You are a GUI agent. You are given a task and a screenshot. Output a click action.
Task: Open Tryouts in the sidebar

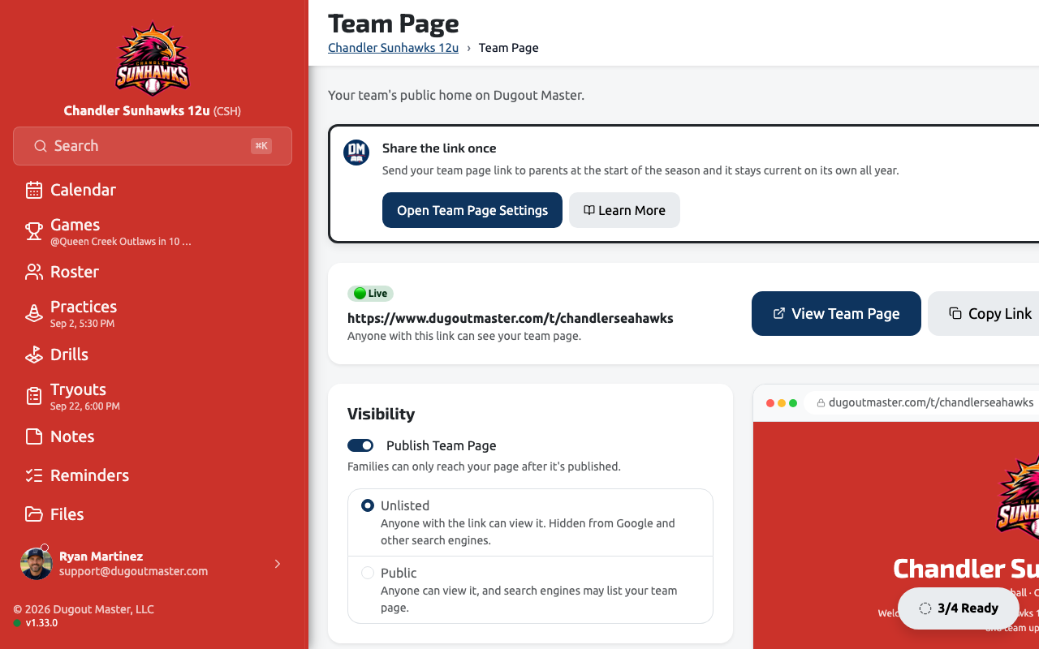pos(153,396)
